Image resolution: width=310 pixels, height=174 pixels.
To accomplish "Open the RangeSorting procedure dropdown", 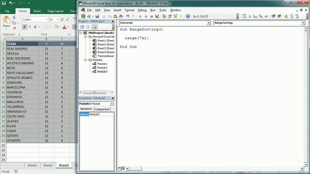I will [303, 23].
